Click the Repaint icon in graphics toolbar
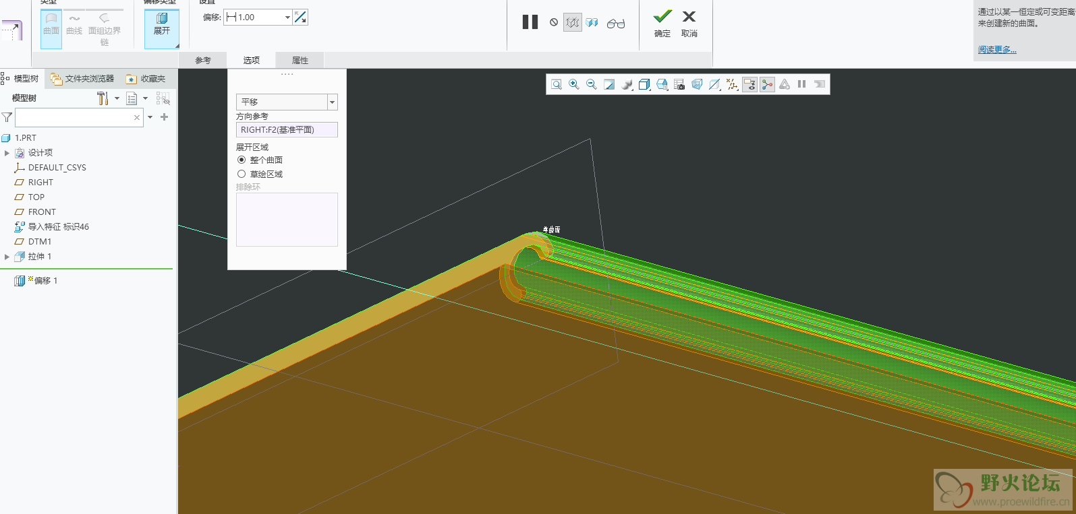 609,84
